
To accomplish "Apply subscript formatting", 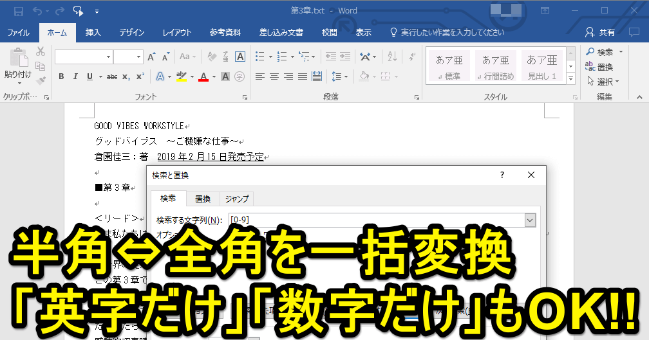I will (126, 76).
